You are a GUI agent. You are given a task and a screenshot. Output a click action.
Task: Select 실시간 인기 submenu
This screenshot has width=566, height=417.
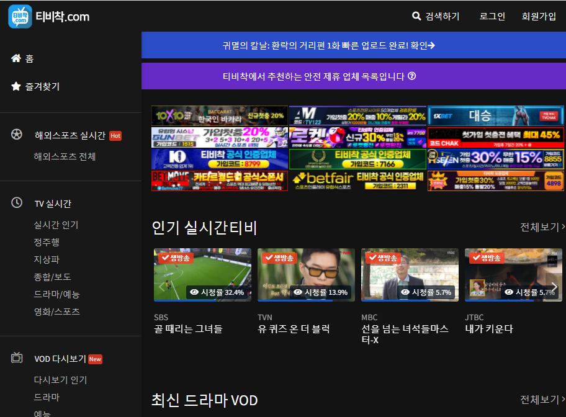[56, 225]
